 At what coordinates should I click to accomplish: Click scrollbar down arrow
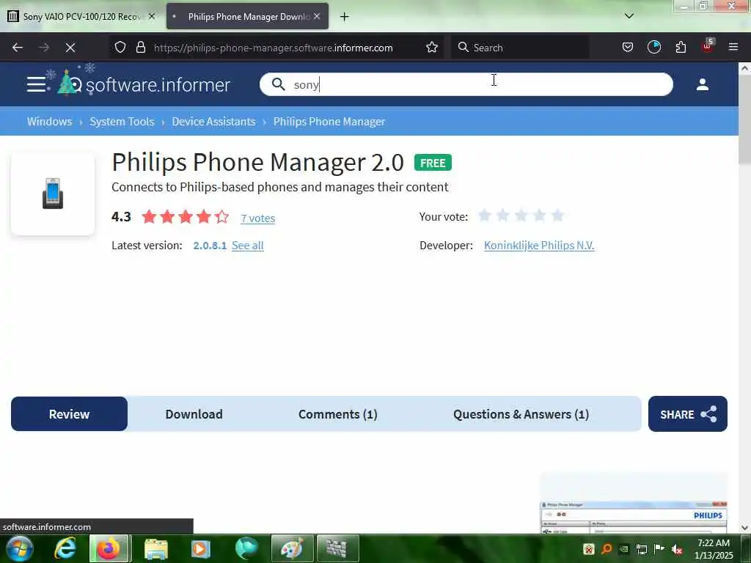(744, 528)
